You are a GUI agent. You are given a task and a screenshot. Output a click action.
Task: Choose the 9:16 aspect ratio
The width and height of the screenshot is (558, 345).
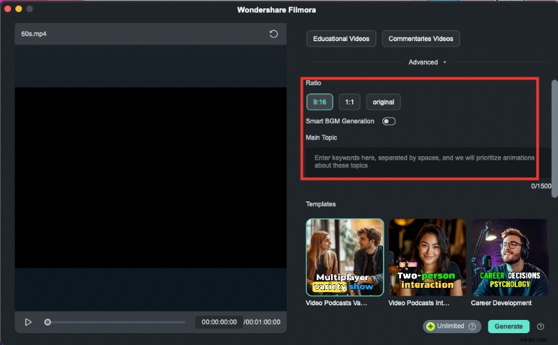click(319, 102)
